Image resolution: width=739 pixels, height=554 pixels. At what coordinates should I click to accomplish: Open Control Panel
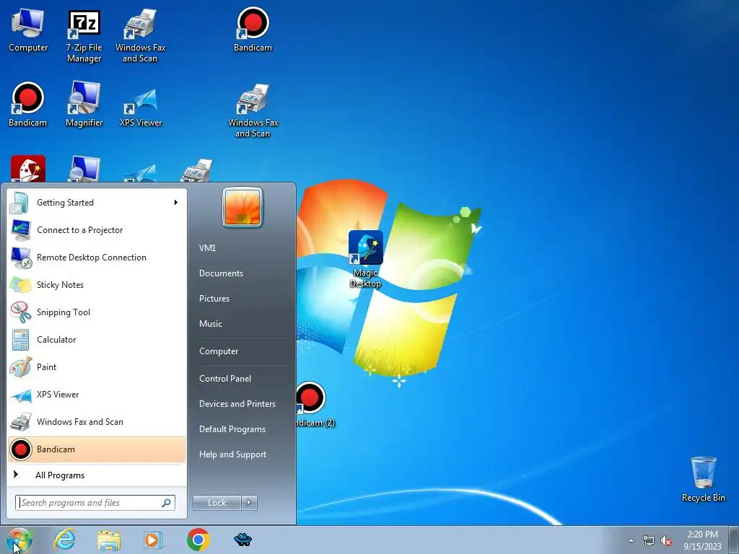pyautogui.click(x=225, y=379)
